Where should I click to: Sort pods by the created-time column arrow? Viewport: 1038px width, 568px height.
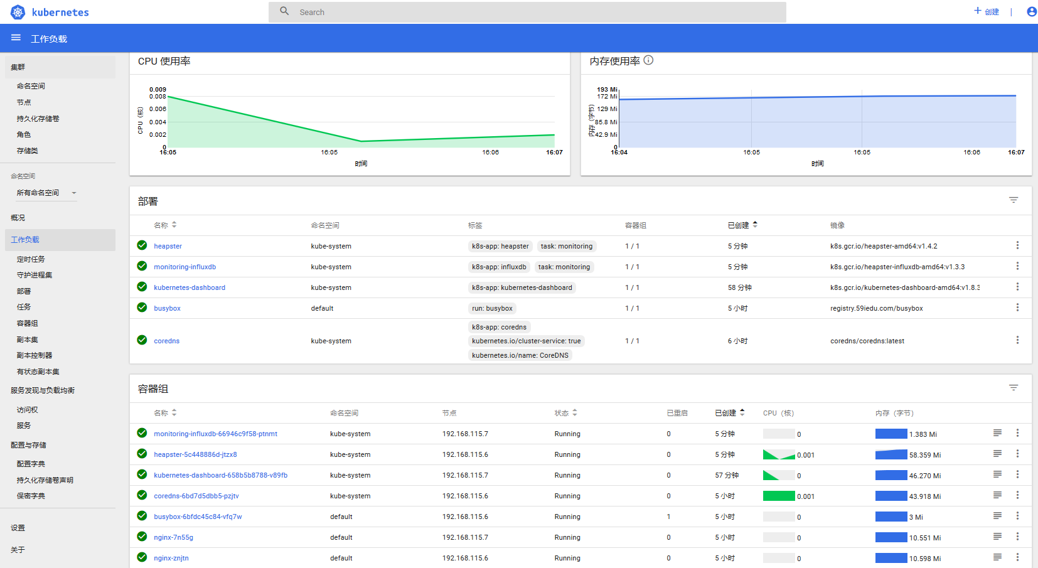coord(742,412)
